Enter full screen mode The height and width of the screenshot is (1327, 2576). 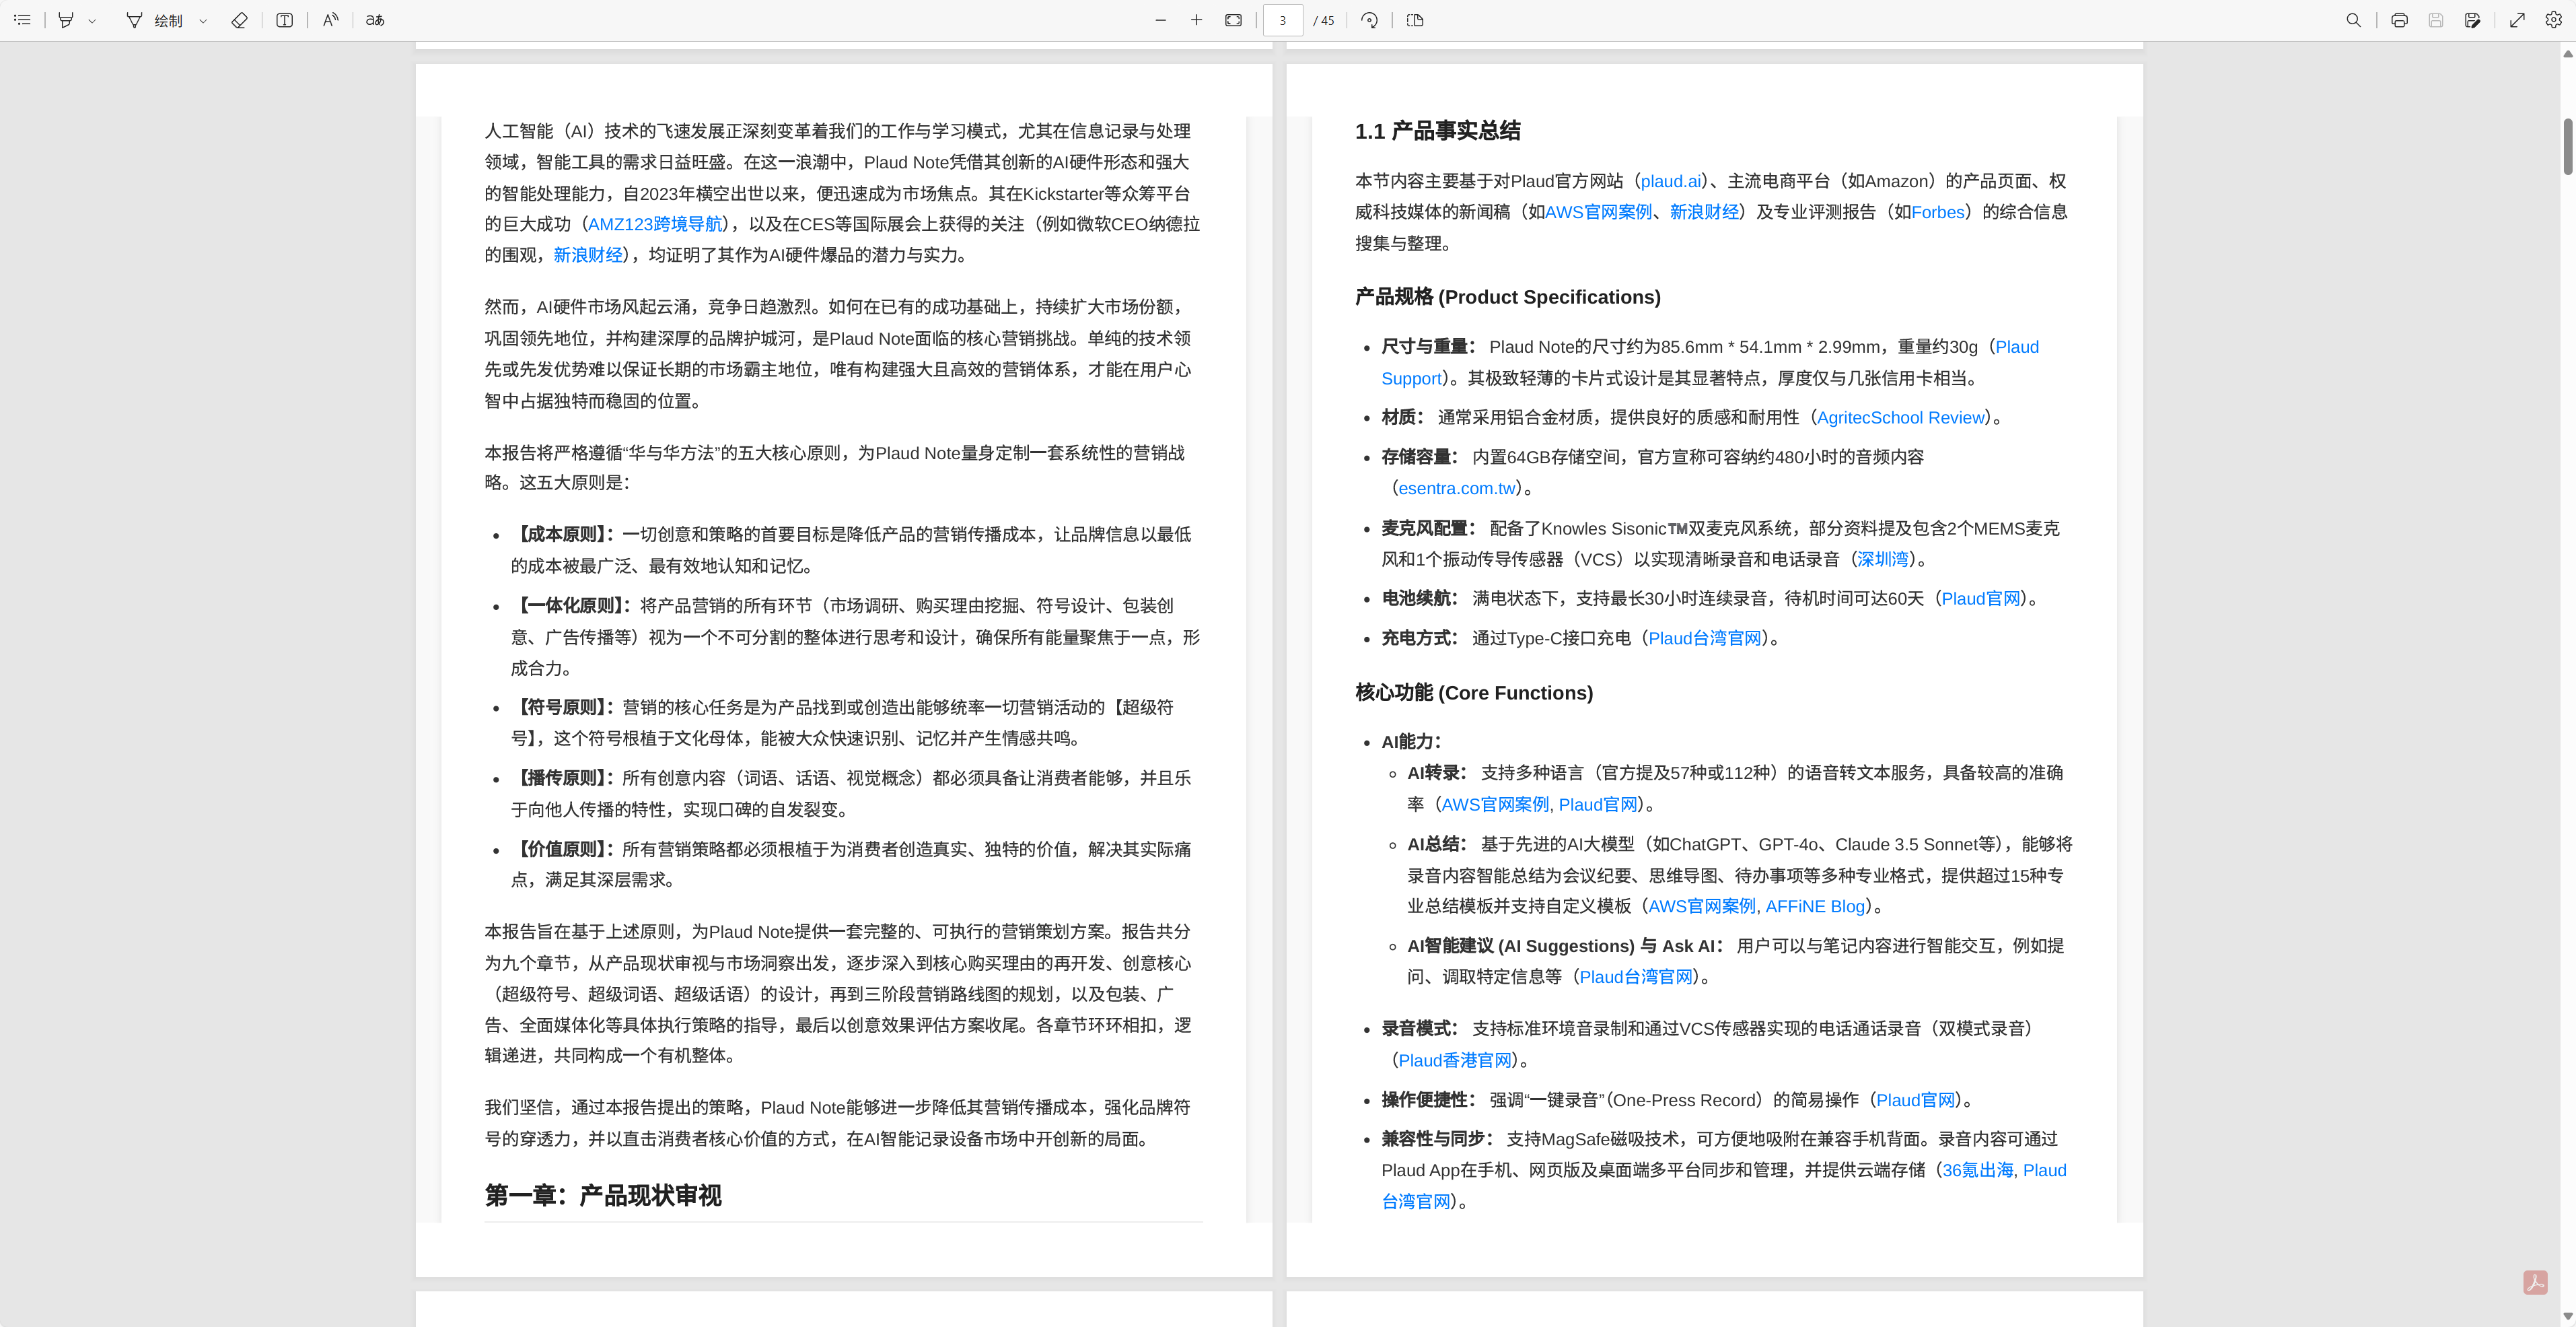click(x=2518, y=20)
